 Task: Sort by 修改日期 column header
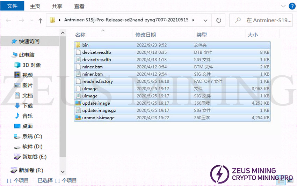coord(145,35)
